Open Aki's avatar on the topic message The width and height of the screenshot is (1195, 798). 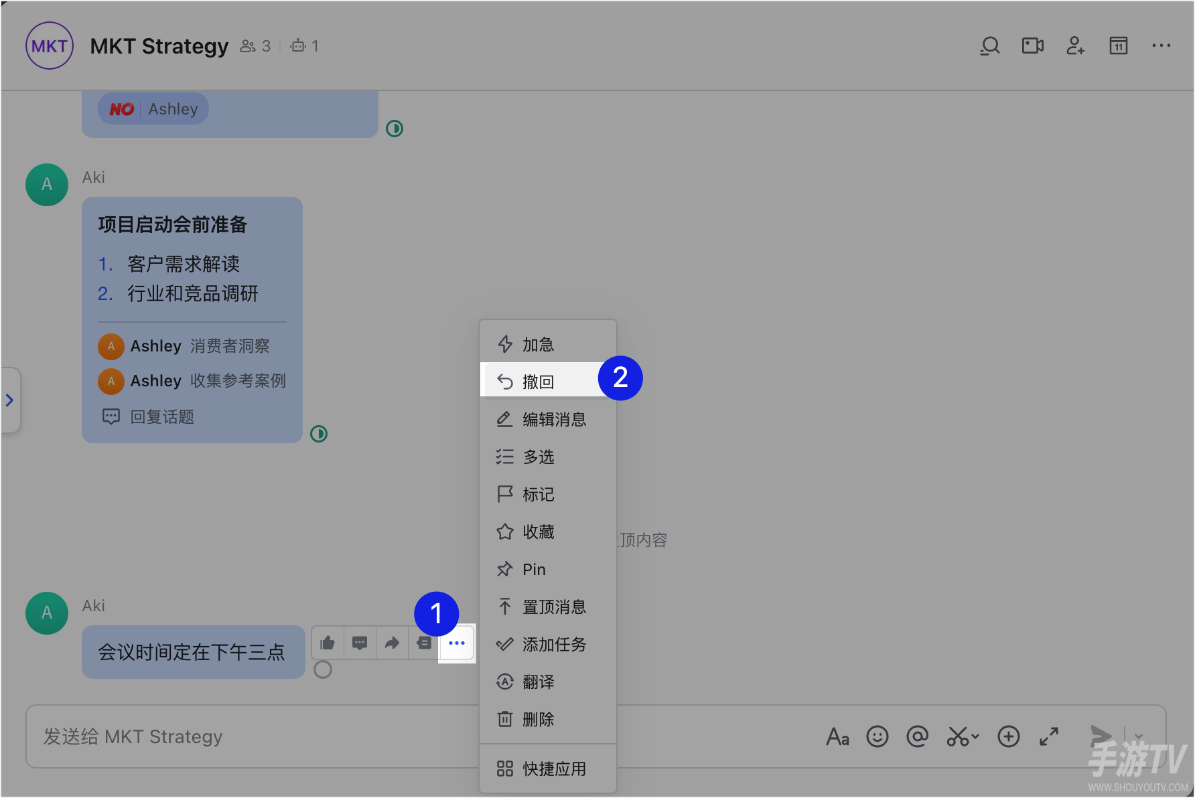click(x=47, y=185)
